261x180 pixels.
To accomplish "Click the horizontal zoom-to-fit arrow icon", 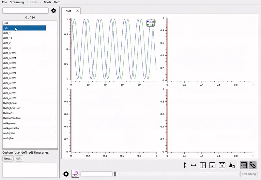I will 193,165.
